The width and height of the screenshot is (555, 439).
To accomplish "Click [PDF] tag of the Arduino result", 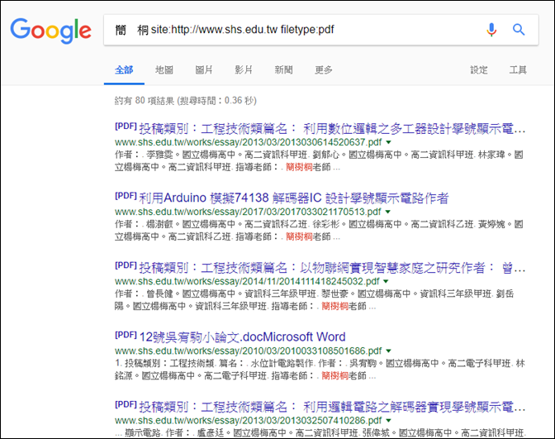I will [x=126, y=196].
